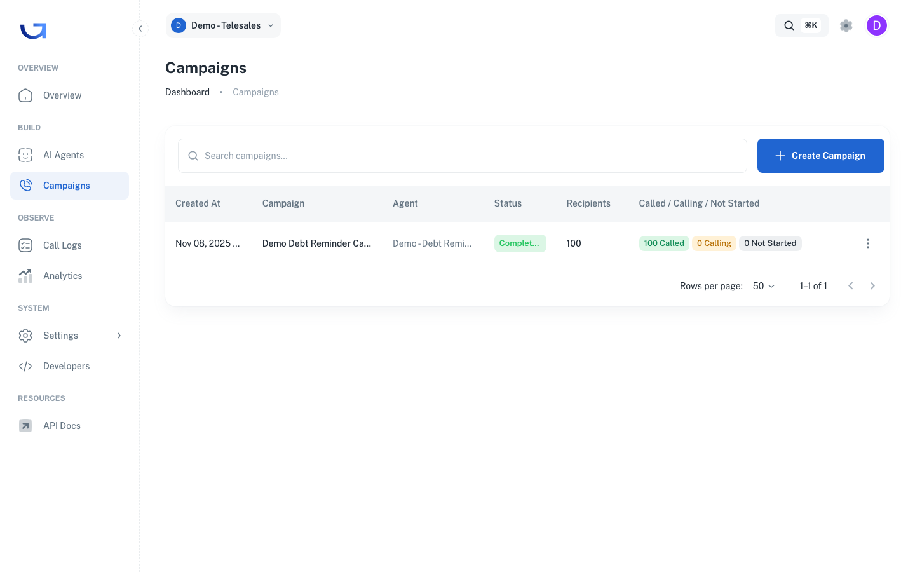Expand the Settings submenu chevron
The image size is (915, 572).
pyautogui.click(x=119, y=336)
